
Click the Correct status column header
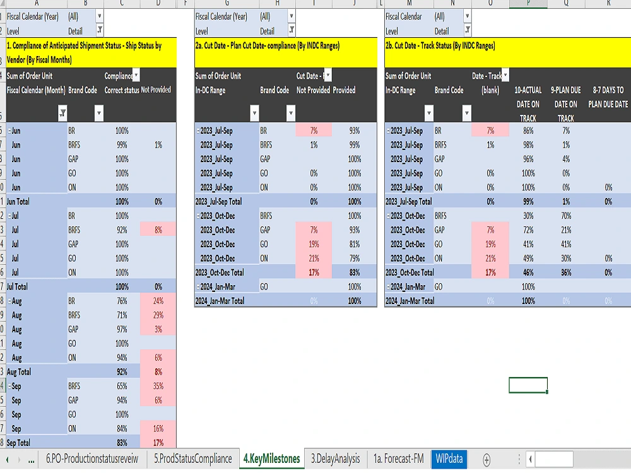[x=122, y=90]
